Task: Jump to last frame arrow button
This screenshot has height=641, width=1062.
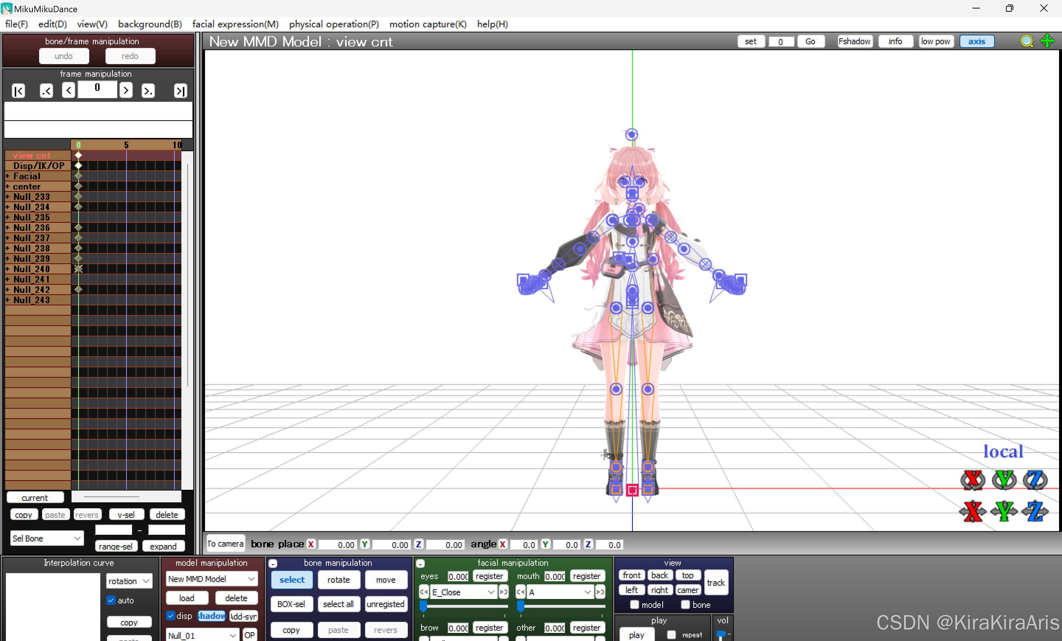Action: point(180,91)
